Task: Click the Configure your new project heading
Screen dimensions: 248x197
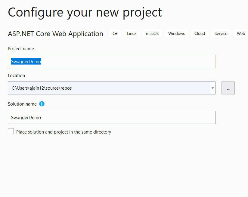Action: click(85, 12)
